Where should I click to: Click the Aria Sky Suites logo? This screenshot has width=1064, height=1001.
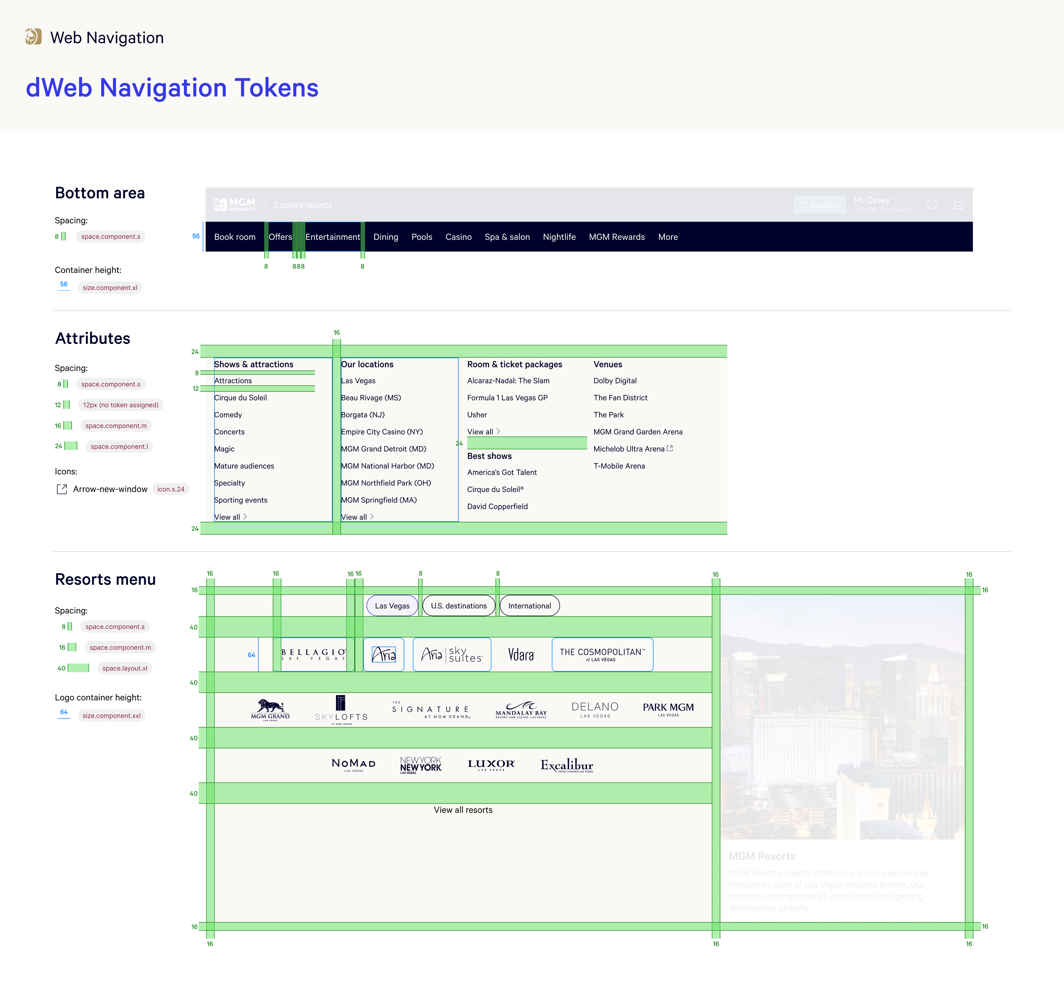[x=452, y=654]
